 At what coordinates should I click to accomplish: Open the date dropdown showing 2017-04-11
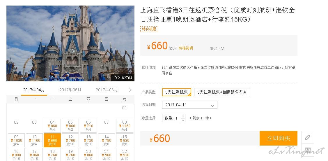pos(190,105)
